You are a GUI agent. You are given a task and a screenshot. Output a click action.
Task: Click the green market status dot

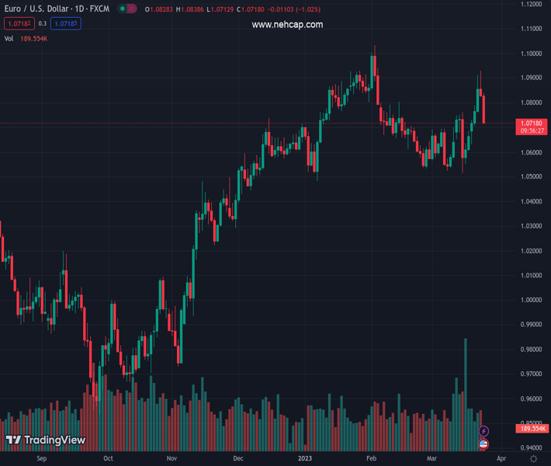[123, 9]
